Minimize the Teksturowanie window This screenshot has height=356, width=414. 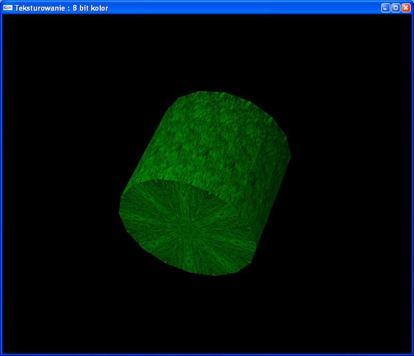pos(386,8)
